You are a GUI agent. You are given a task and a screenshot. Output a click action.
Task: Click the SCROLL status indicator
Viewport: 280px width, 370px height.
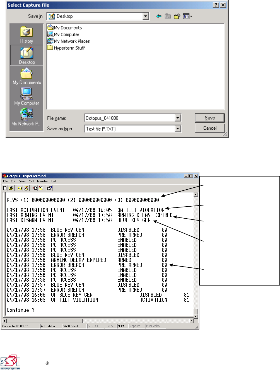(x=95, y=326)
